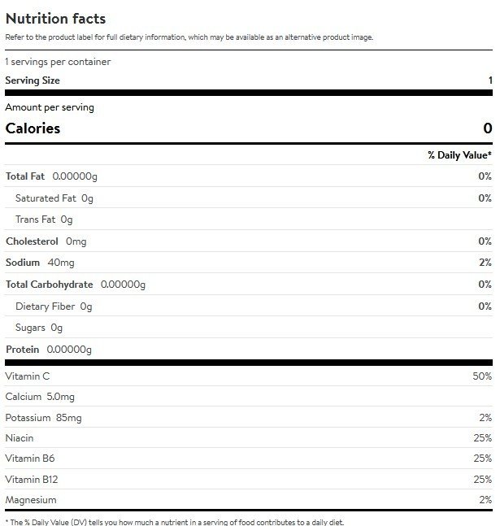Select the Saturated Fat 0g row
500x526 pixels.
pyautogui.click(x=249, y=198)
